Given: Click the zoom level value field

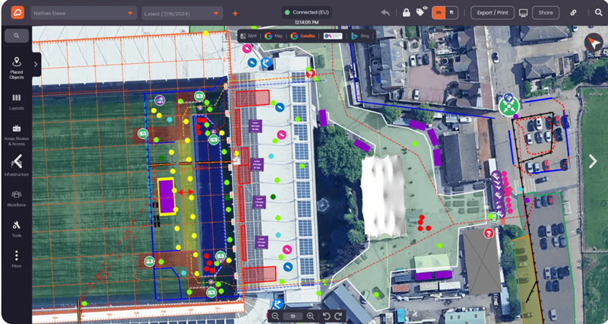Looking at the screenshot, I should tap(293, 316).
